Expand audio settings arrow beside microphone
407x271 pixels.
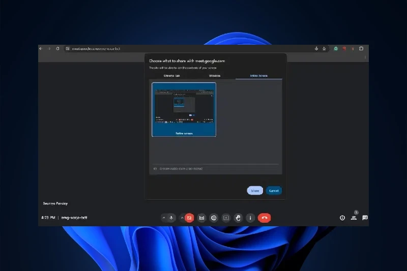tap(164, 218)
